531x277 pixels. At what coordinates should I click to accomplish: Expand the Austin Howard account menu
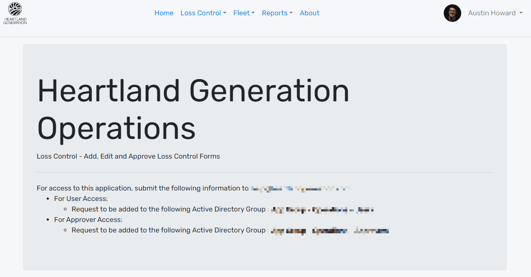pos(492,13)
